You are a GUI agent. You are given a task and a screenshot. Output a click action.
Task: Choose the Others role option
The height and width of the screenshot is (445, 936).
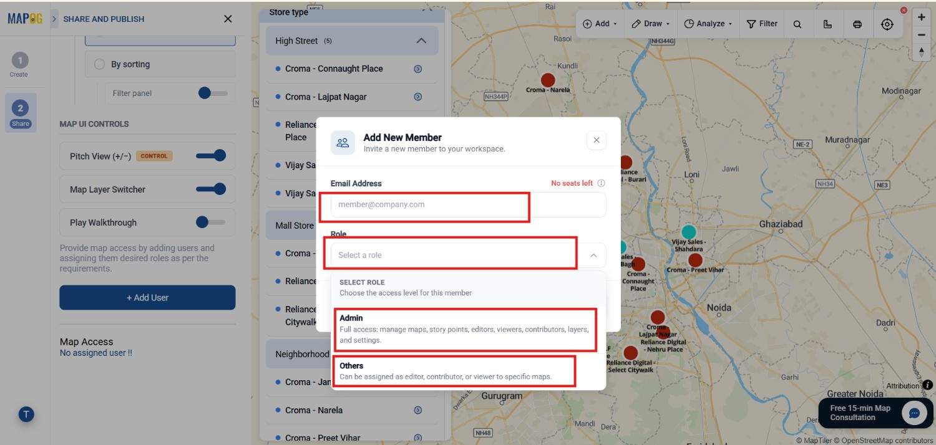click(468, 371)
